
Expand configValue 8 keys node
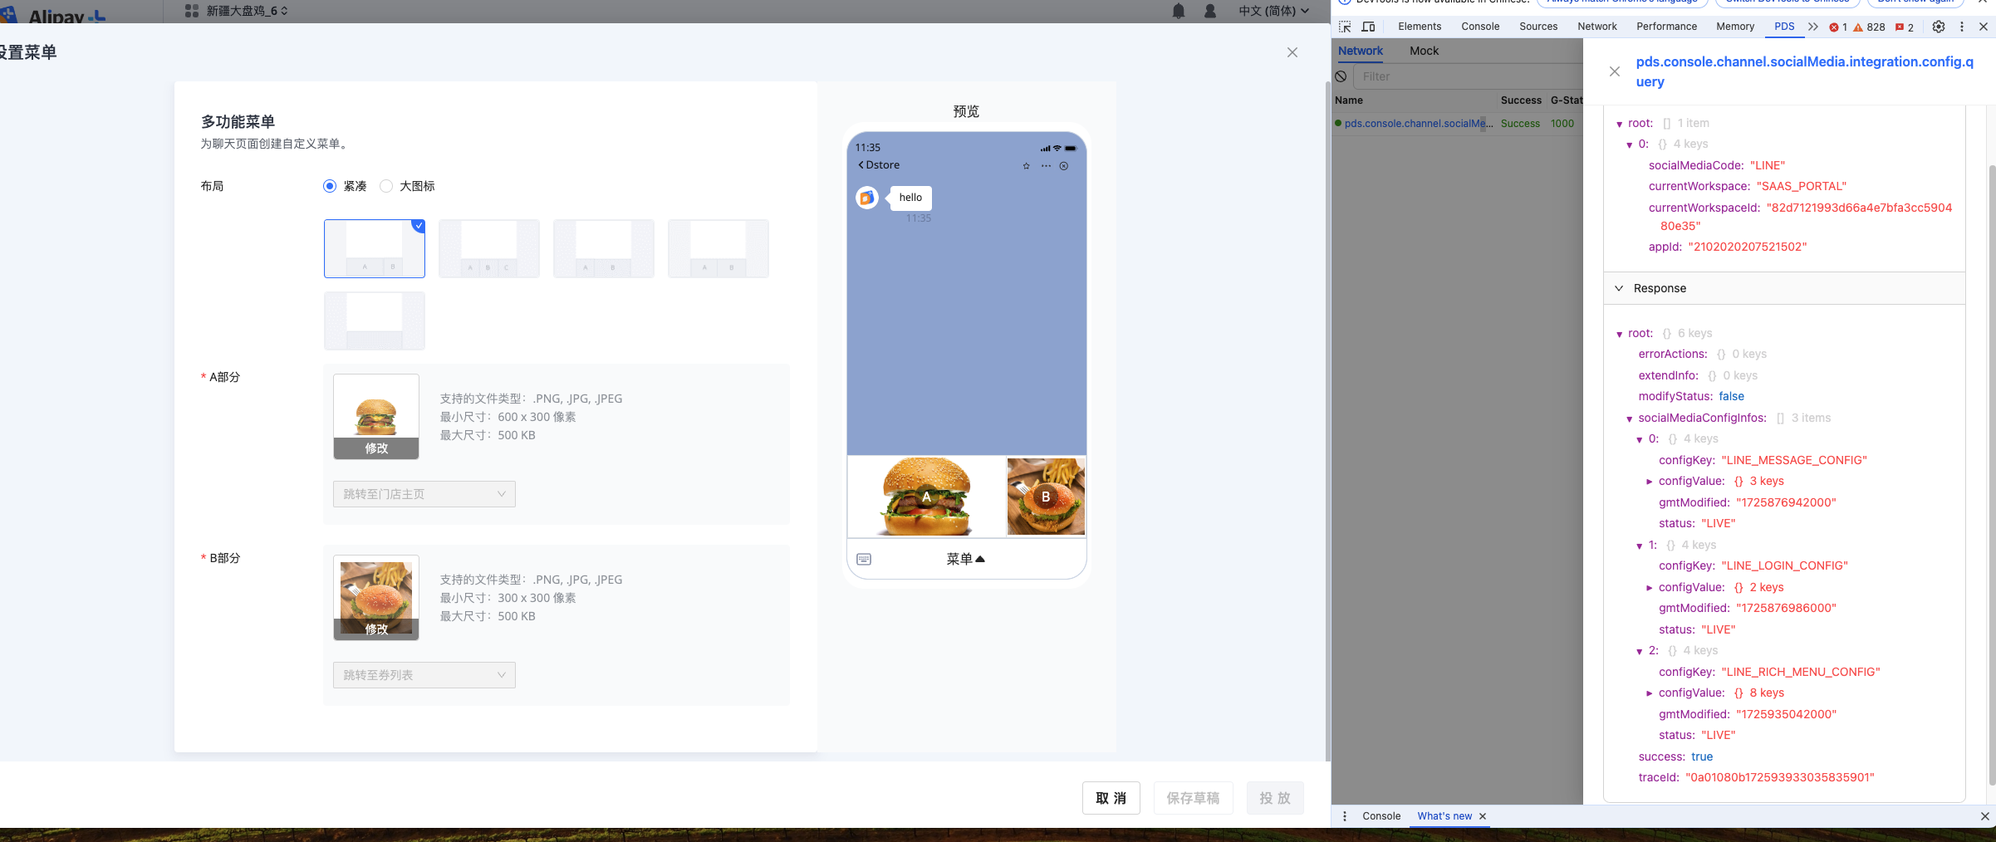click(1650, 693)
